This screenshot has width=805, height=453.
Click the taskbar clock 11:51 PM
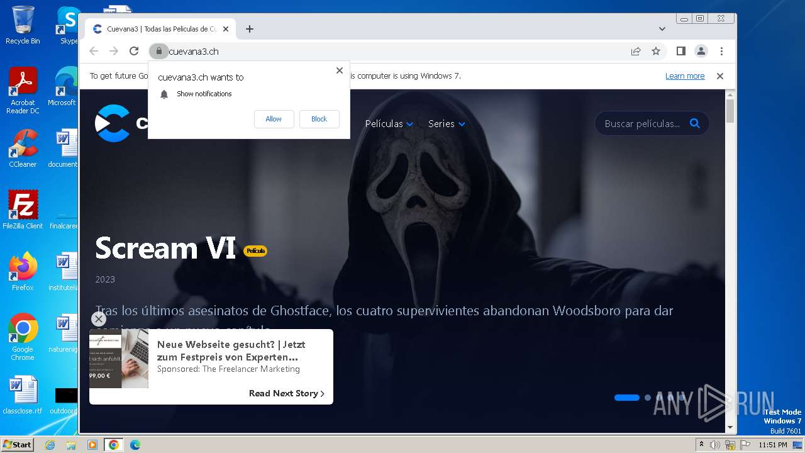click(x=772, y=445)
